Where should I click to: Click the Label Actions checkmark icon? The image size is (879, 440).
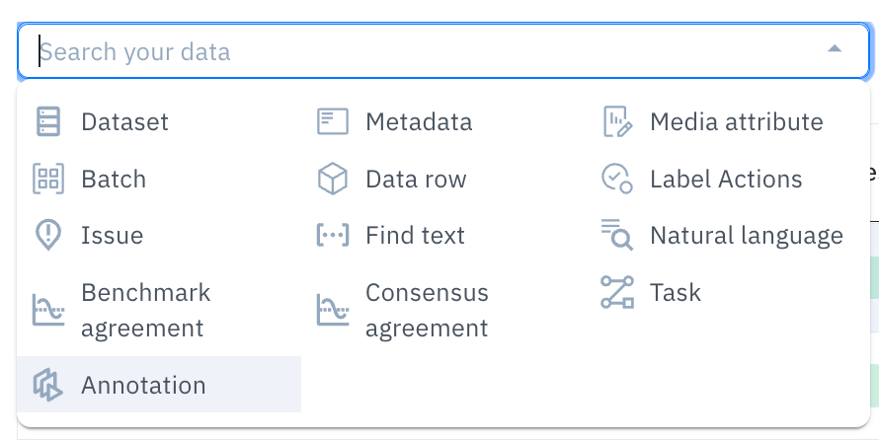[616, 180]
